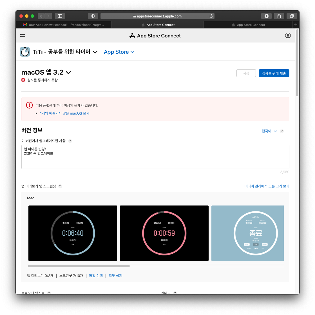This screenshot has width=315, height=315.
Task: Open help next to the 키워드 label
Action: pyautogui.click(x=175, y=293)
